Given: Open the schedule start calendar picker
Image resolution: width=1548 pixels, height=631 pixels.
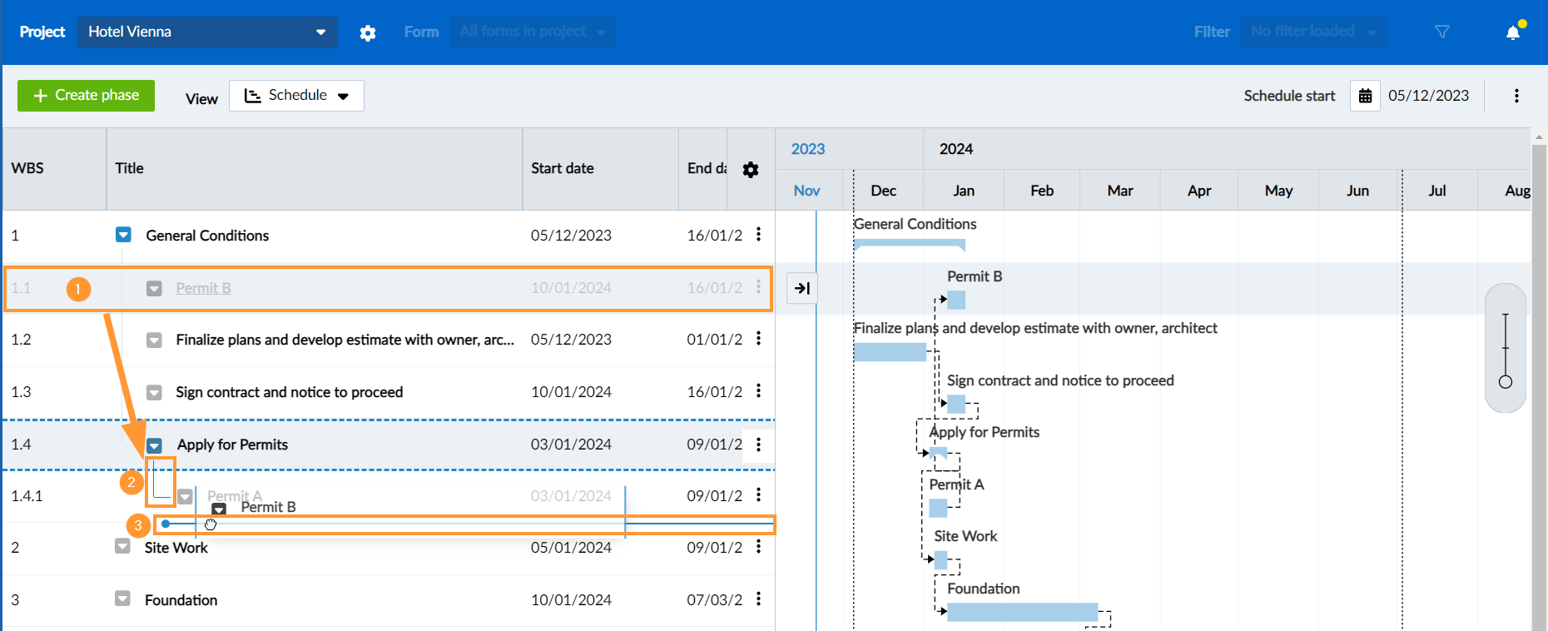Looking at the screenshot, I should pyautogui.click(x=1365, y=96).
